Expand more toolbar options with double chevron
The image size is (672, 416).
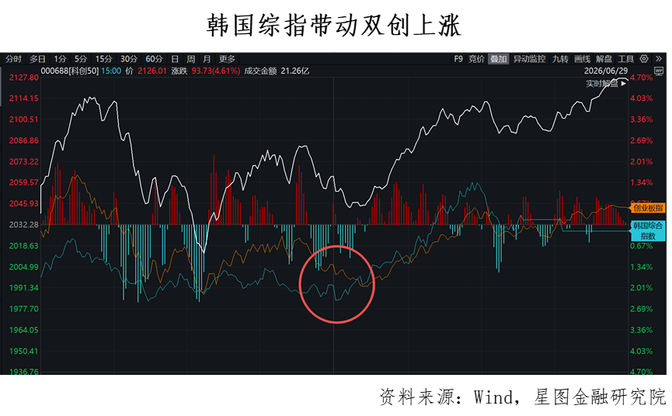[x=659, y=59]
